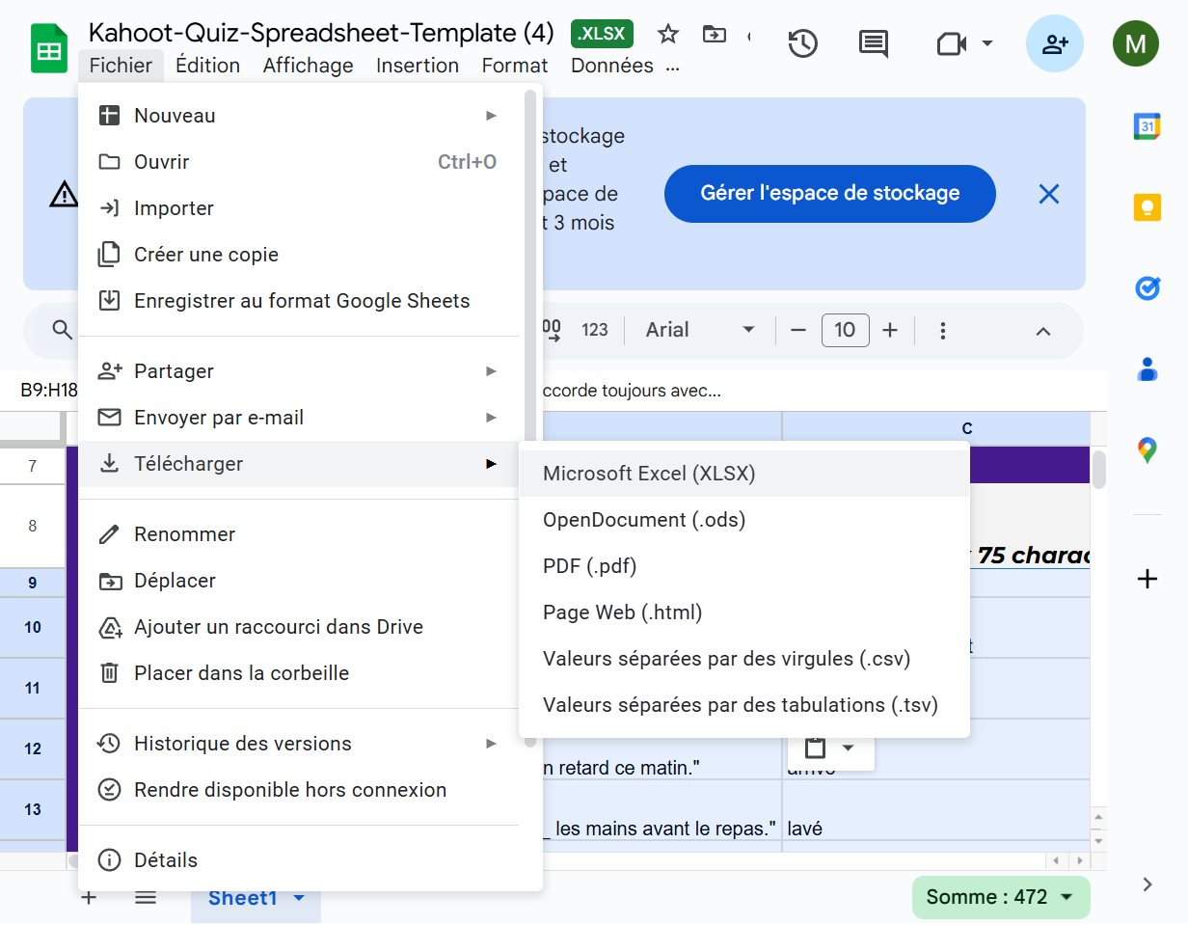
Task: Open the all sheets list icon
Action: (146, 898)
